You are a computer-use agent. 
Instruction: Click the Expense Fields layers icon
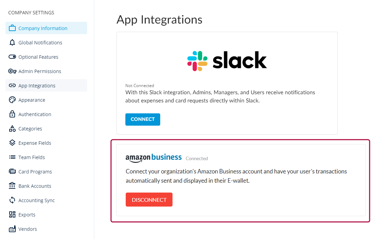(12, 143)
